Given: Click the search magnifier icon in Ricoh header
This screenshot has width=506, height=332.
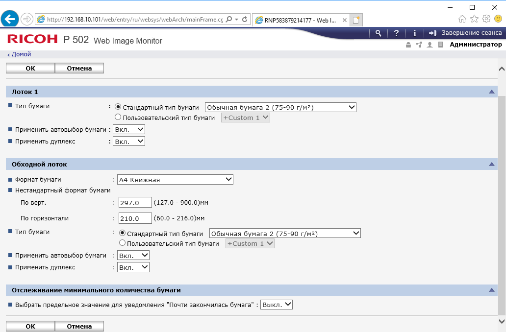Looking at the screenshot, I should [378, 33].
